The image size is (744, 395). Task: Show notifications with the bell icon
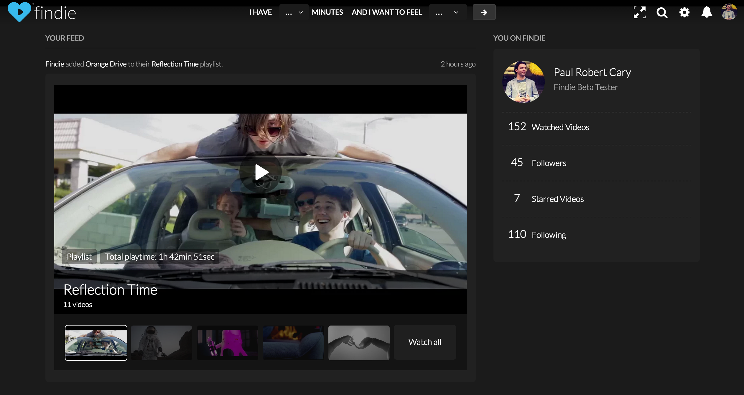[x=707, y=12]
